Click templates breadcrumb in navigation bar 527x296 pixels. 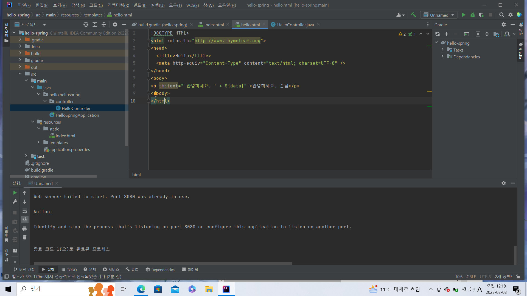click(x=93, y=15)
